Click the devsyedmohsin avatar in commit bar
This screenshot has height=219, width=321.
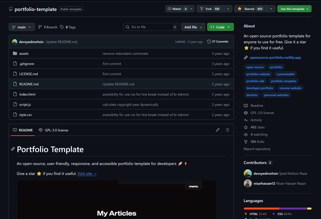coord(15,42)
